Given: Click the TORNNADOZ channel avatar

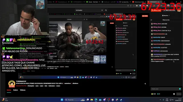Looking at the screenshot, I should 12,84.
